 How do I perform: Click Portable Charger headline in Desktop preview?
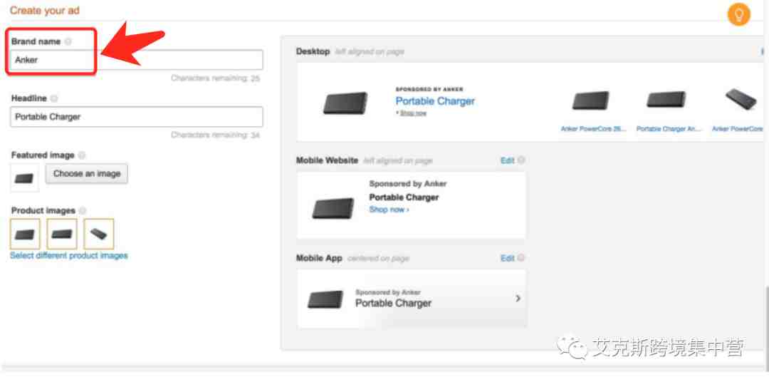coord(435,101)
